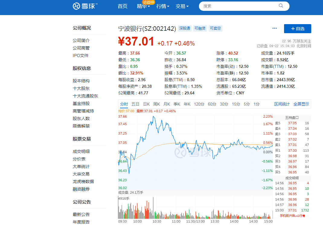323x228 pixels.
Task: Go to 首页 in top navigation
Action: 123,6
